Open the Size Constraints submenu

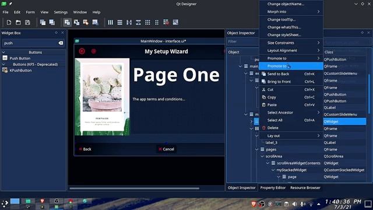[x=291, y=43]
